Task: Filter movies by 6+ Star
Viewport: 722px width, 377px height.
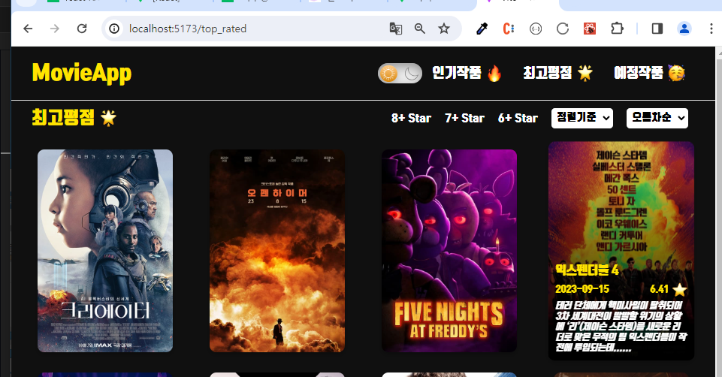Action: click(518, 119)
